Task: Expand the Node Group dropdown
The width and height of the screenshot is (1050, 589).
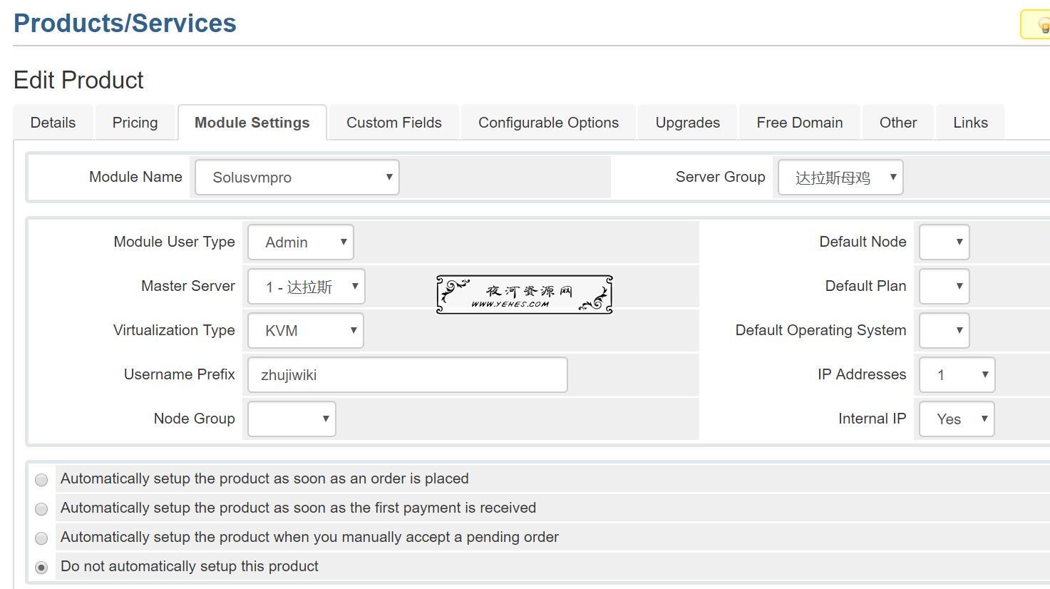Action: pyautogui.click(x=292, y=419)
